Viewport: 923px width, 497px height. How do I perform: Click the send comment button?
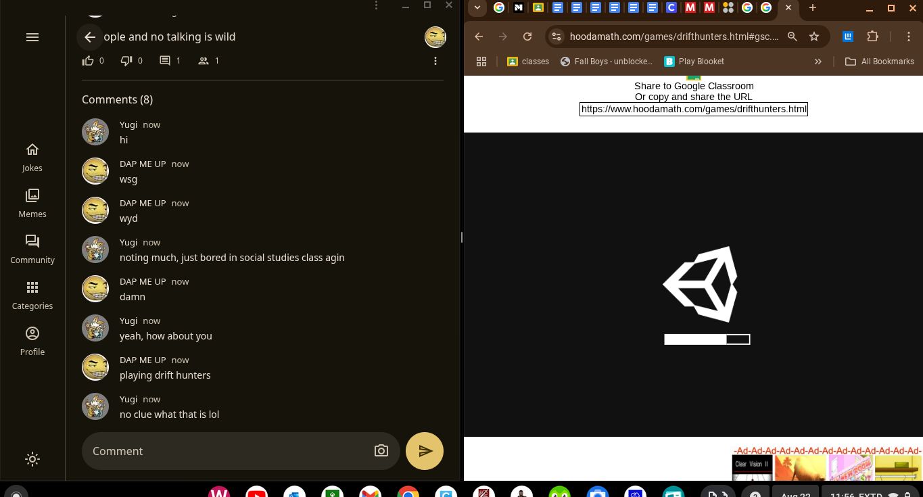pos(424,451)
